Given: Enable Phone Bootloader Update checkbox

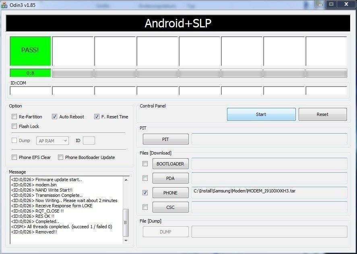Looking at the screenshot, I should [60, 157].
